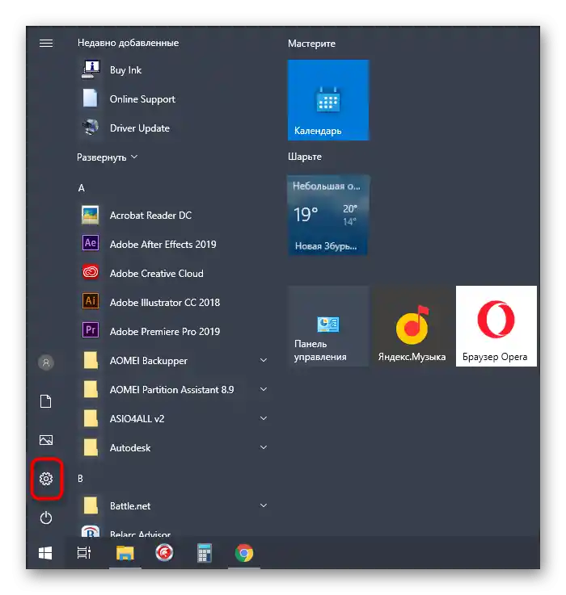Launch Adobe Premiere Pro 2019 label
566x595 pixels.
coord(165,332)
